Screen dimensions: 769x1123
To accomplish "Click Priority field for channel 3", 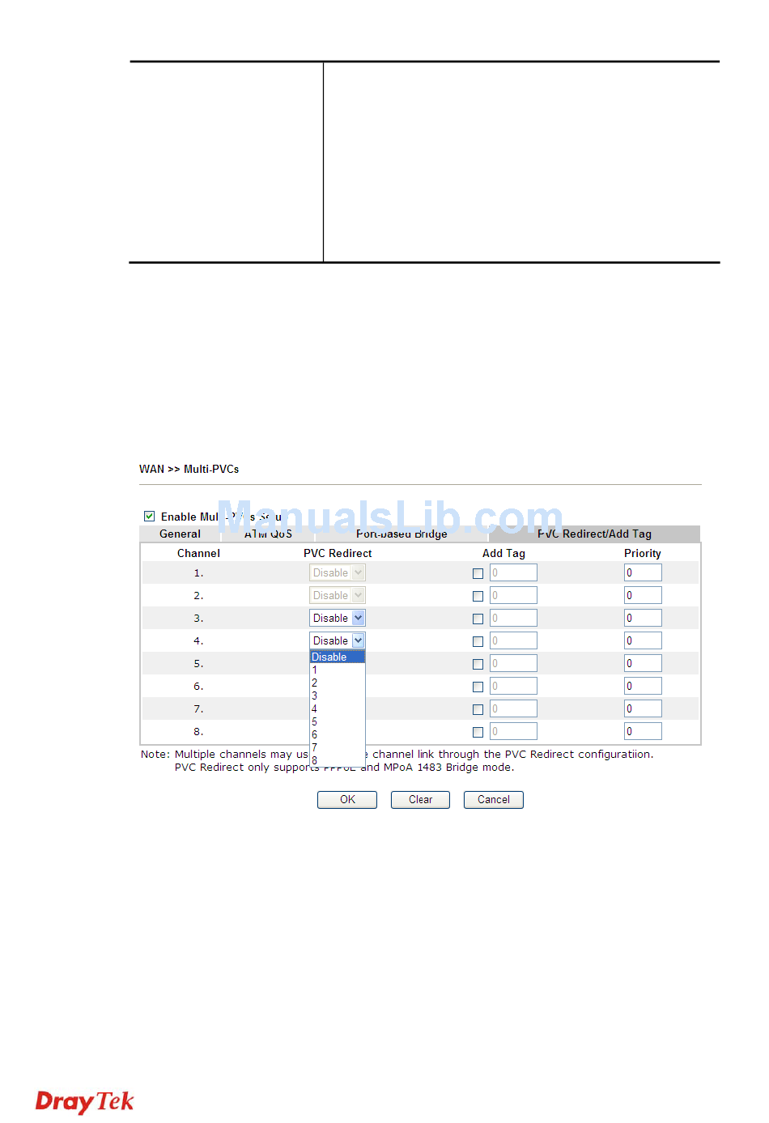I will pyautogui.click(x=643, y=618).
